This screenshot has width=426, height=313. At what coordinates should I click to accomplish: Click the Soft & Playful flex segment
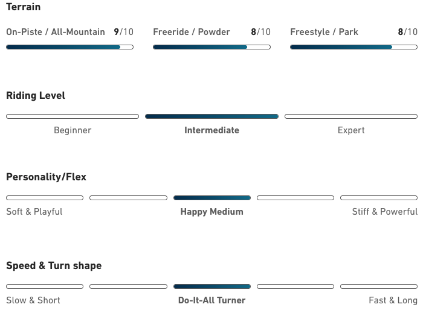click(45, 198)
